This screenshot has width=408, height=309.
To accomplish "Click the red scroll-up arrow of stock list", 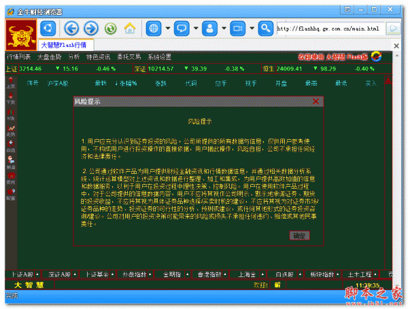I will (x=388, y=80).
